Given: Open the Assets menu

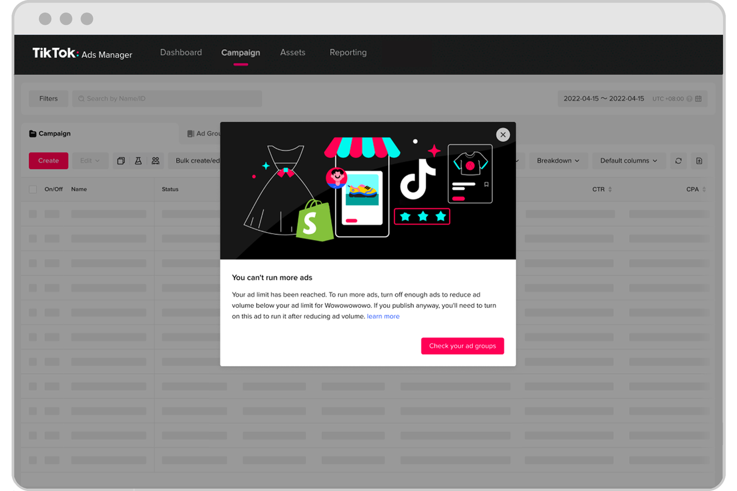Looking at the screenshot, I should [292, 52].
